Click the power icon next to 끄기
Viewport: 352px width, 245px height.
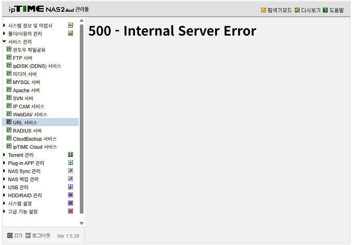[x=10, y=235]
